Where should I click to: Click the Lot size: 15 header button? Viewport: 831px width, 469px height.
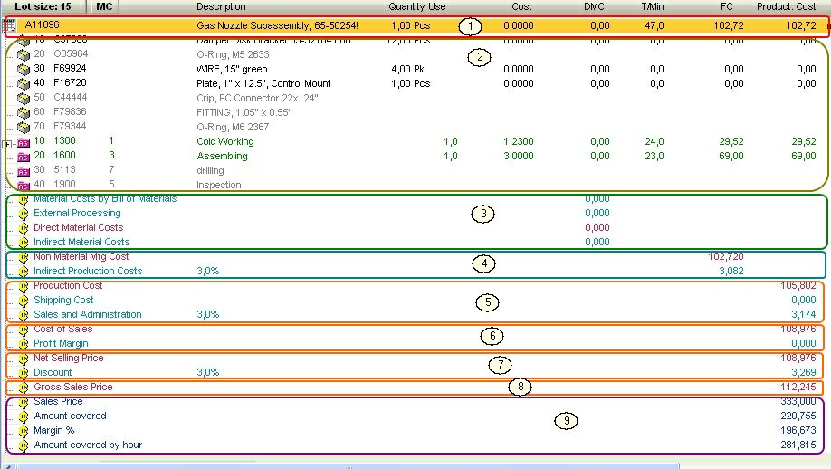pyautogui.click(x=43, y=6)
